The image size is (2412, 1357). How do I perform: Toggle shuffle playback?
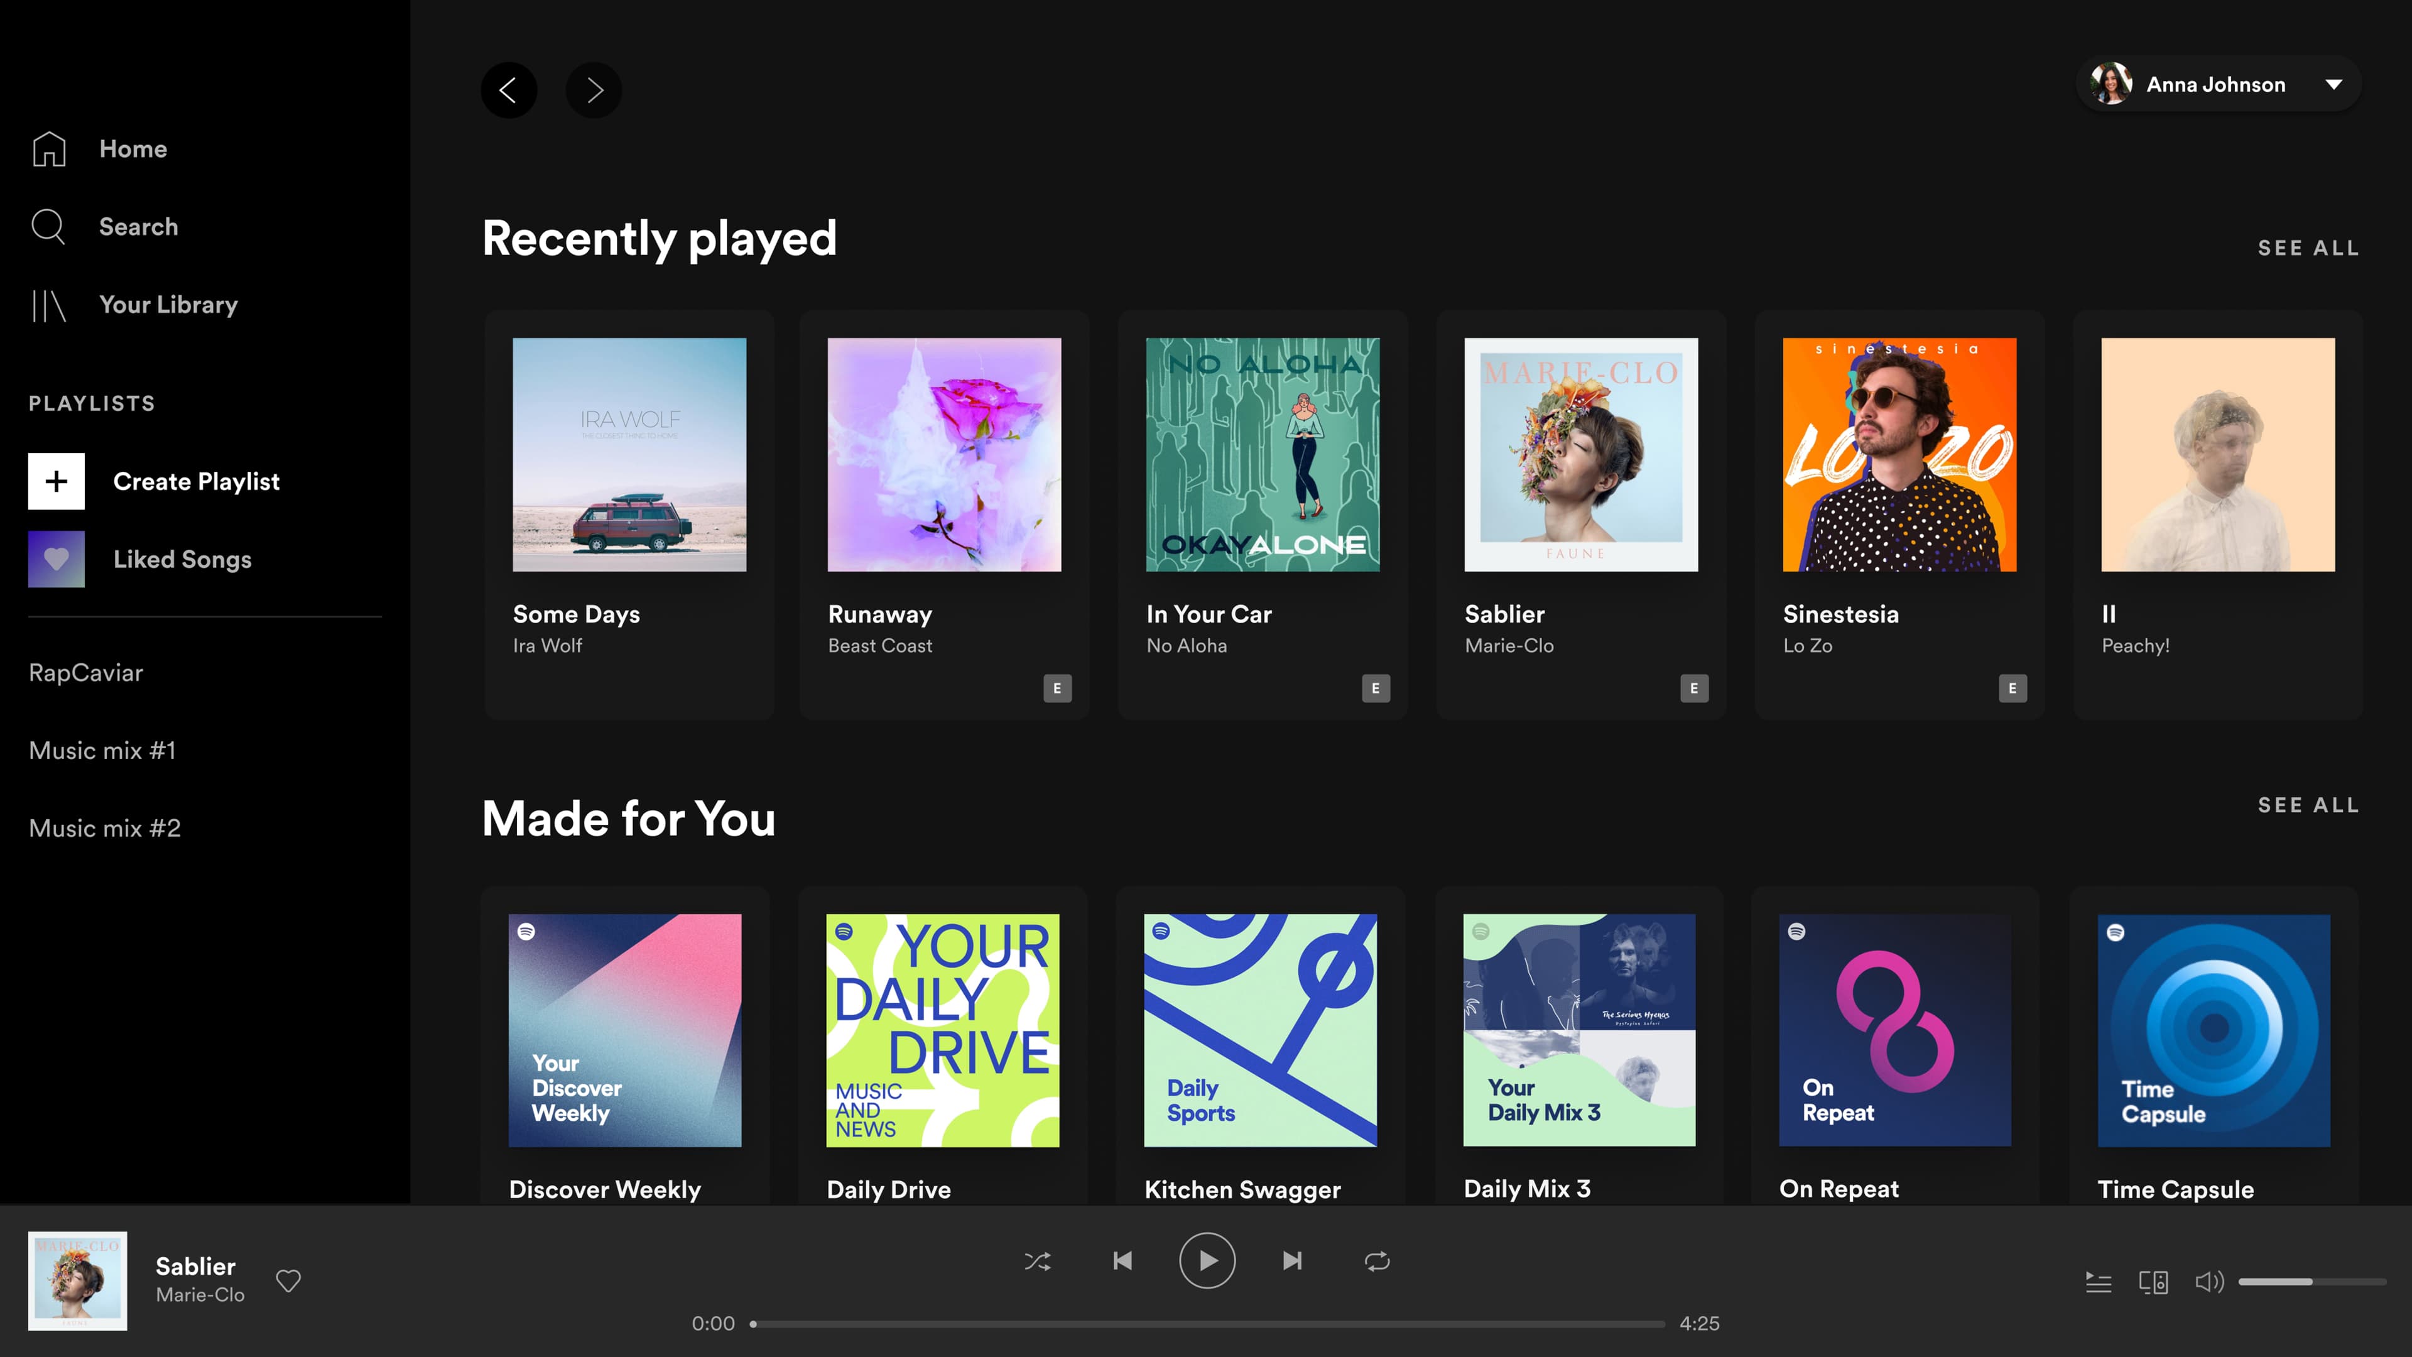click(1038, 1260)
